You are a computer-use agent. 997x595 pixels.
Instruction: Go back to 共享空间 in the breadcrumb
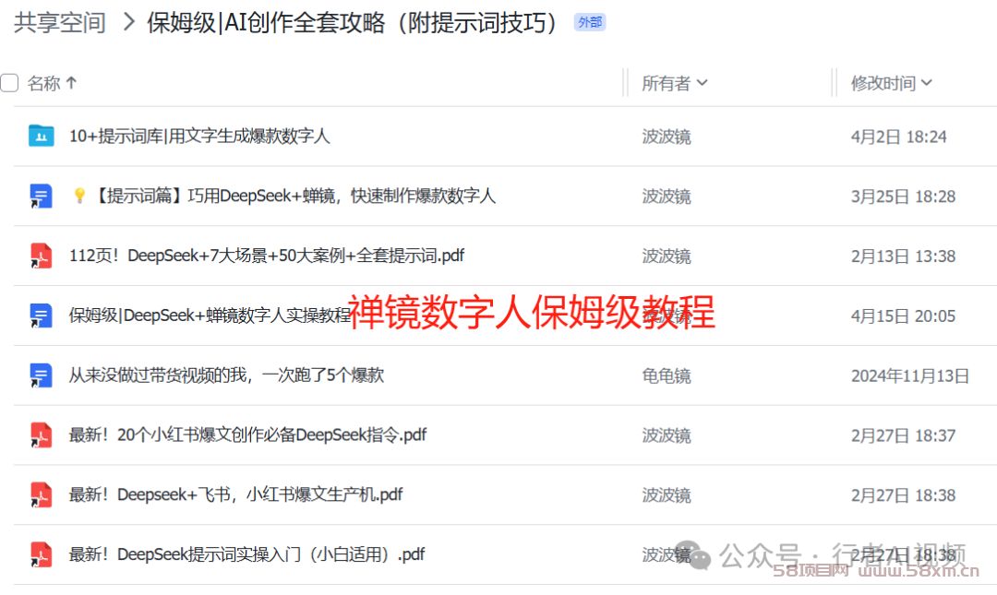60,23
